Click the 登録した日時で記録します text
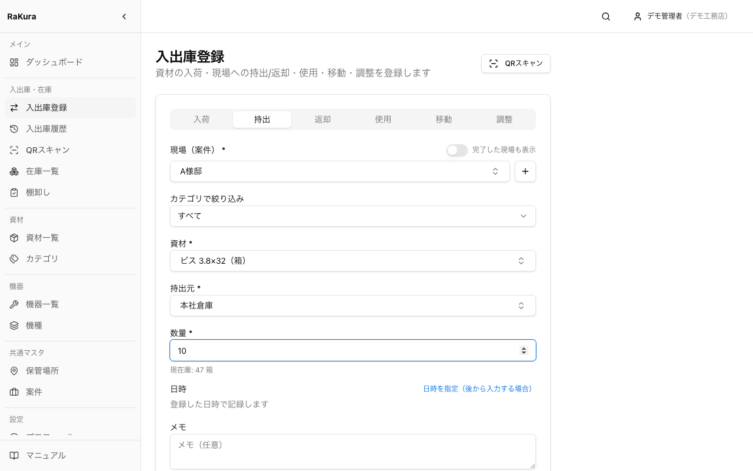 click(x=219, y=404)
